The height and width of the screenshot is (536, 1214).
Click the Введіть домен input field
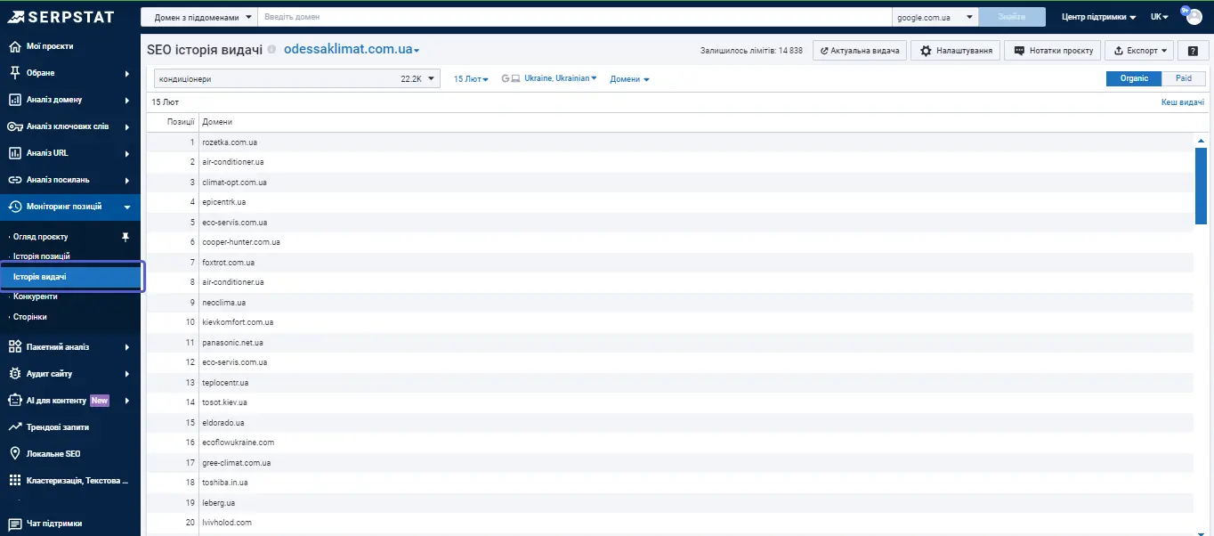[x=575, y=17]
